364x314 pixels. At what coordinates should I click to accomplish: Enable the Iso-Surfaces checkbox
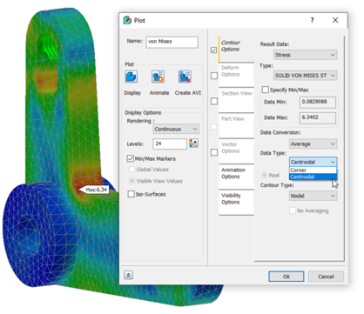[131, 194]
